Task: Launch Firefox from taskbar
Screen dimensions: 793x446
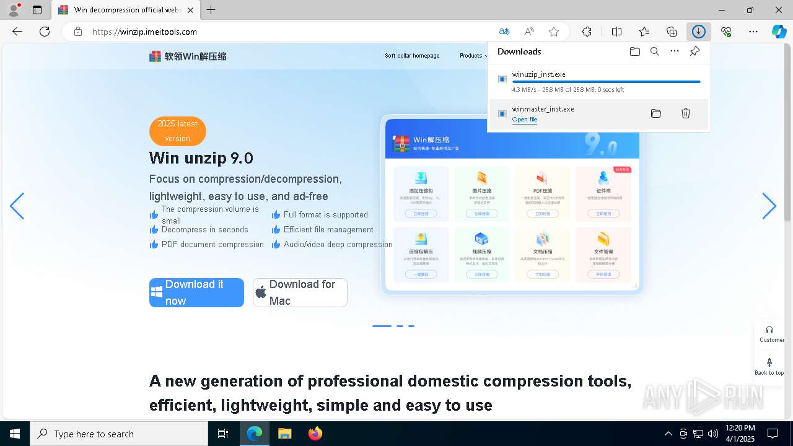Action: (x=315, y=434)
